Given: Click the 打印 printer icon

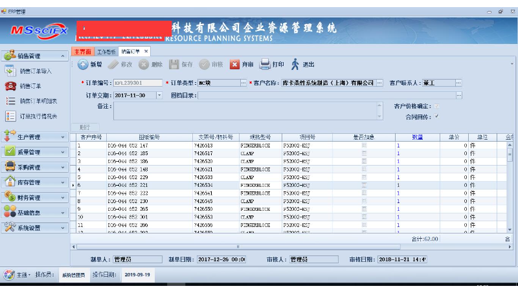Looking at the screenshot, I should [x=265, y=64].
